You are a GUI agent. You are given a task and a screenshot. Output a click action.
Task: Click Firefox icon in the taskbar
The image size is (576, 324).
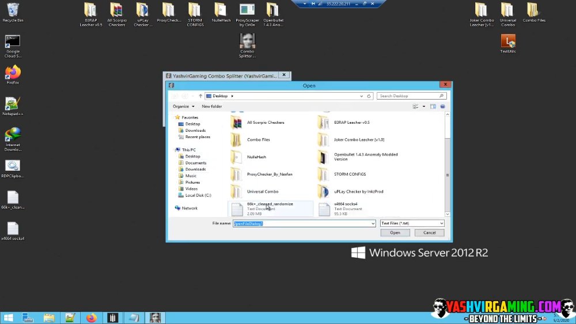[x=92, y=318]
